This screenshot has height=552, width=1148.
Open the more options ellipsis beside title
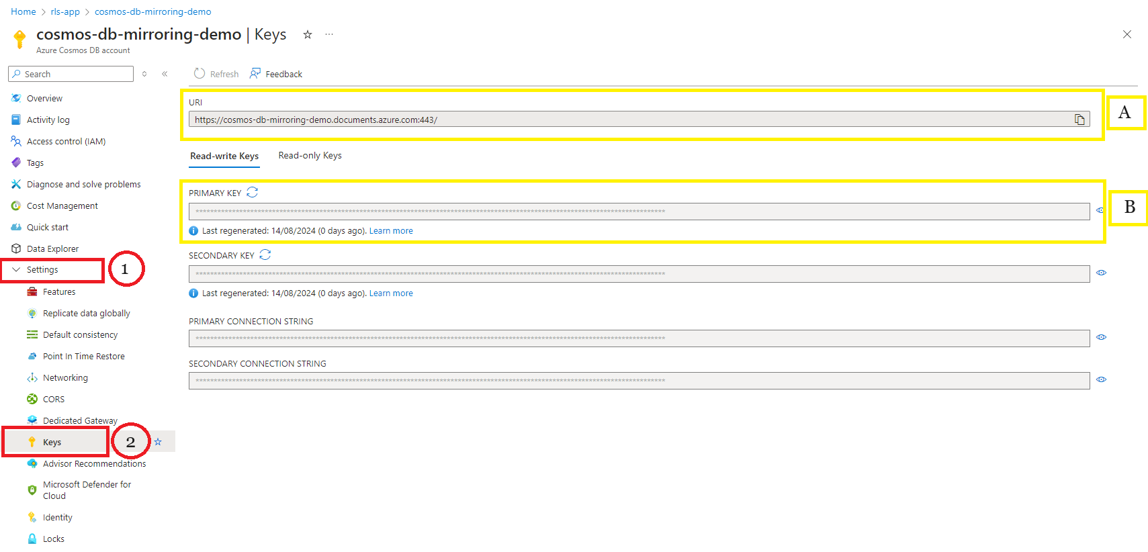329,35
